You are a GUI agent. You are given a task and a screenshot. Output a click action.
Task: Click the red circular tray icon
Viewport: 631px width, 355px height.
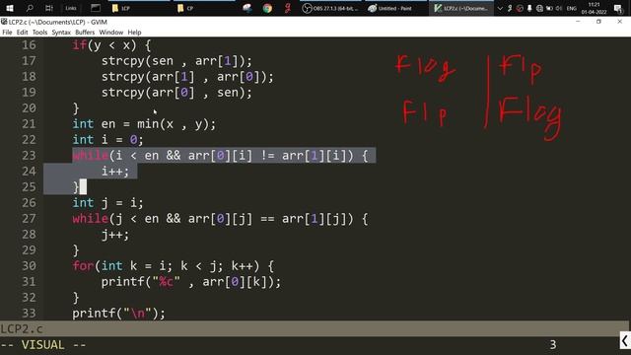click(520, 9)
